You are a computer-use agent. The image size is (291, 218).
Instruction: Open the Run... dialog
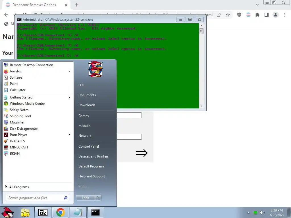tap(83, 186)
